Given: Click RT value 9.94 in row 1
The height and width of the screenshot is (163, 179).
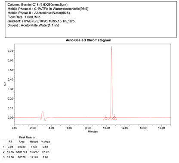Looking at the screenshot, I should [10, 147].
